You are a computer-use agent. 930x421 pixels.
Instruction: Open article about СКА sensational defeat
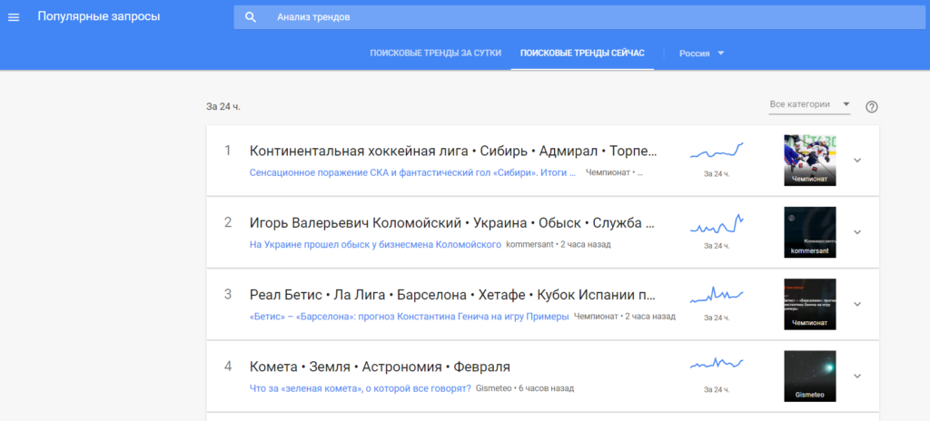[413, 172]
